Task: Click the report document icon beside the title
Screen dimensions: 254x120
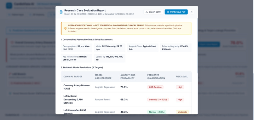Action: [61, 12]
